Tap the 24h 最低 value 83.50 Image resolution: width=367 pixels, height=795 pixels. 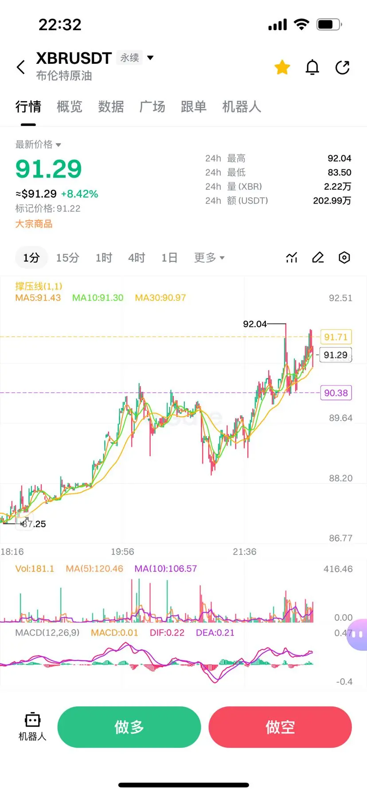[340, 173]
